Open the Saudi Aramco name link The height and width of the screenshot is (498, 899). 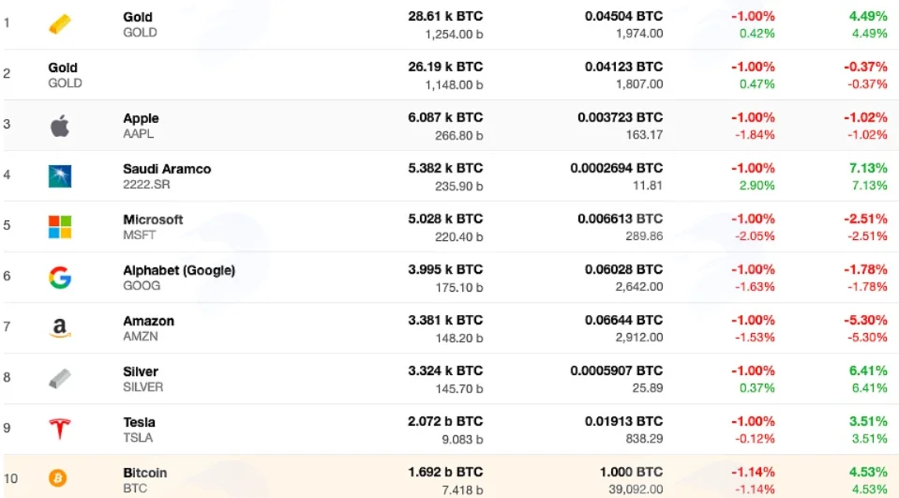pyautogui.click(x=167, y=169)
